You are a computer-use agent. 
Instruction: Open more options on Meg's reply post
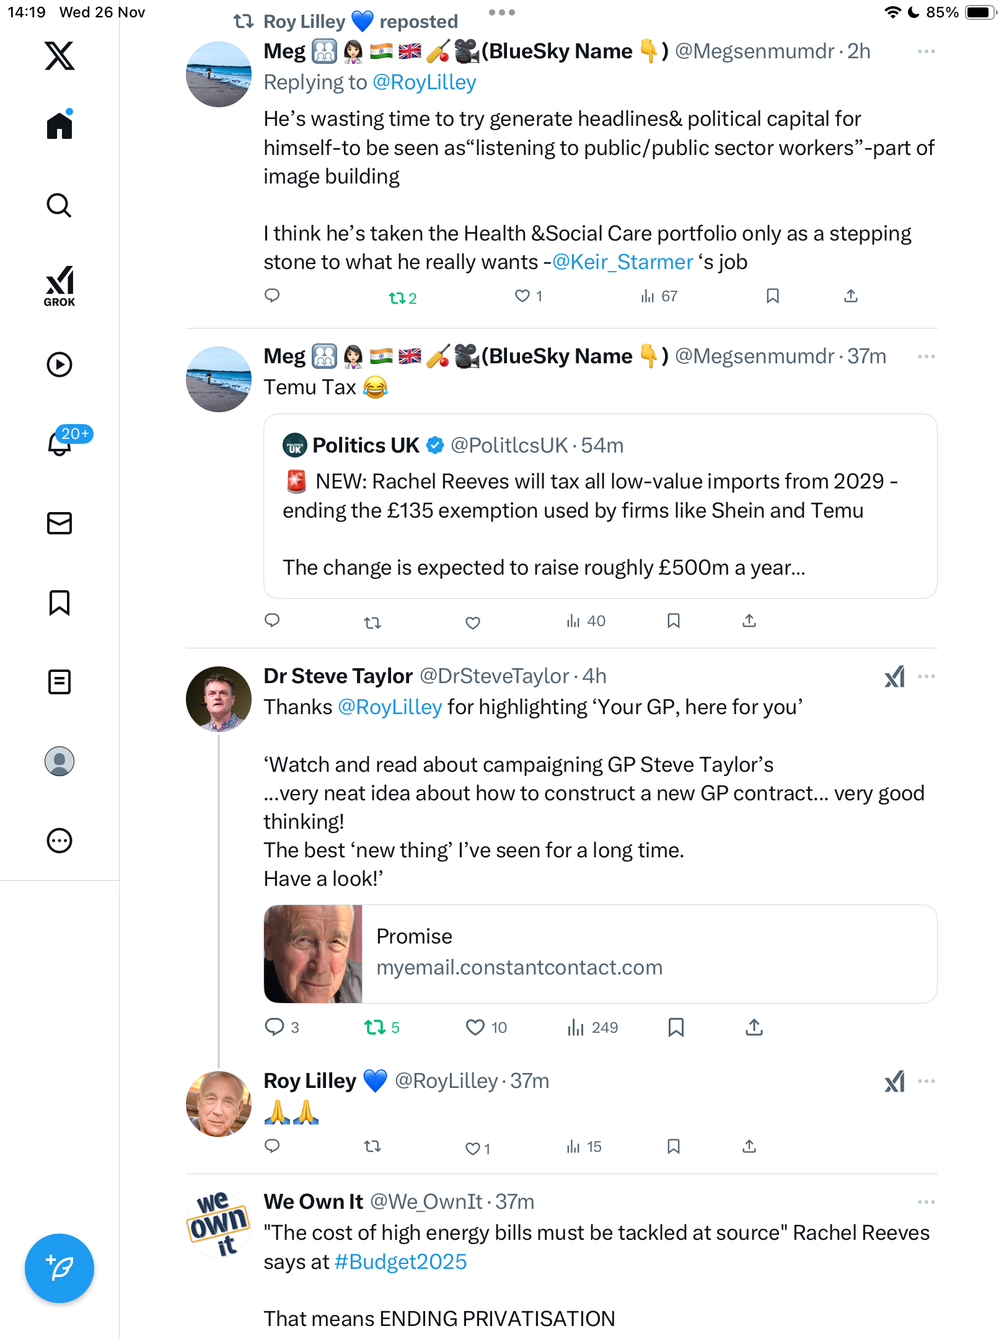[926, 51]
